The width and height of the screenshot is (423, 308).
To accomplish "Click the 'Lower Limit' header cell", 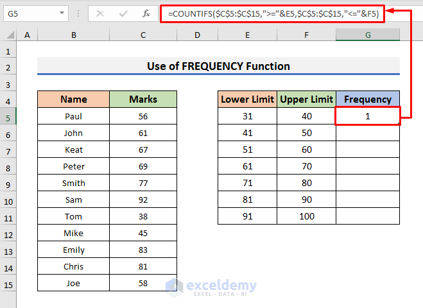I will pyautogui.click(x=247, y=99).
